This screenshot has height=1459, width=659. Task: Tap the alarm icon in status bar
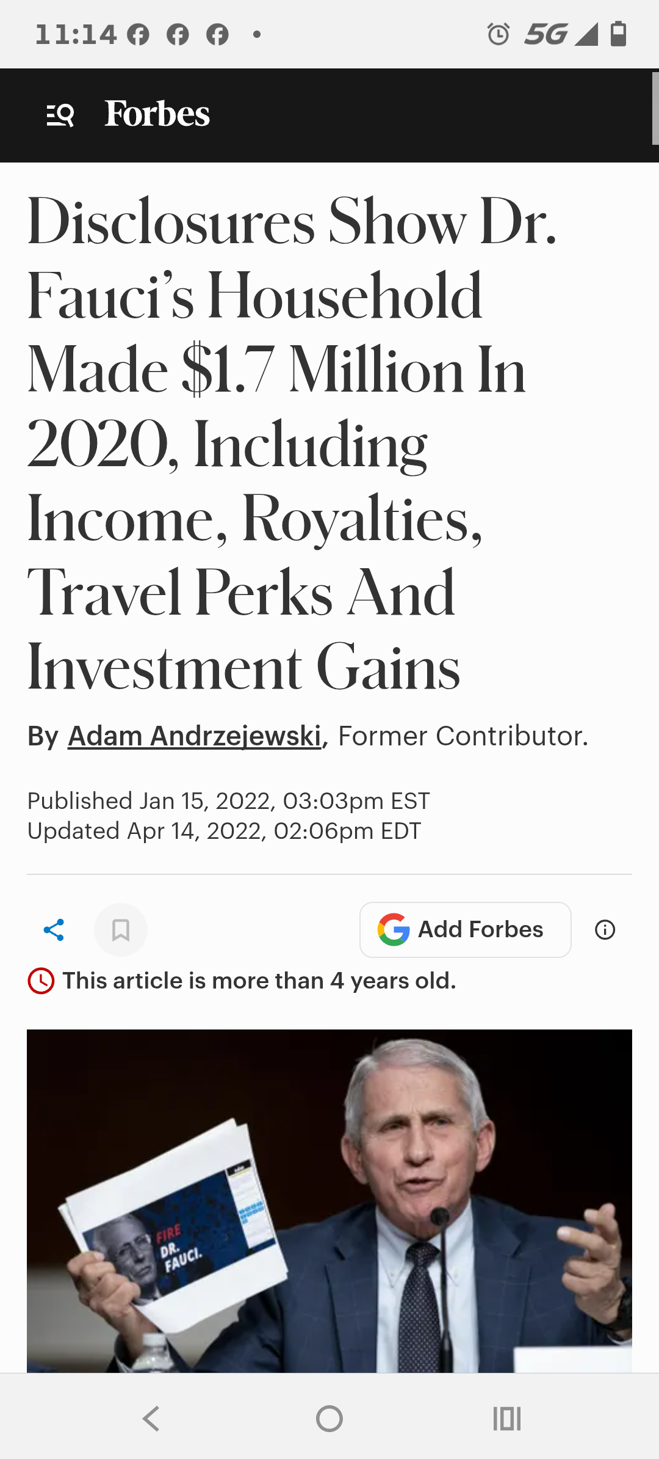(x=499, y=34)
